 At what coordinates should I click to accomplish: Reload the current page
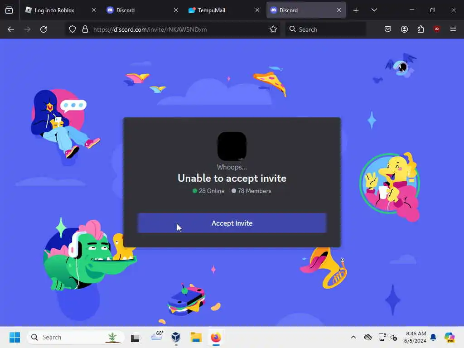[x=43, y=29]
